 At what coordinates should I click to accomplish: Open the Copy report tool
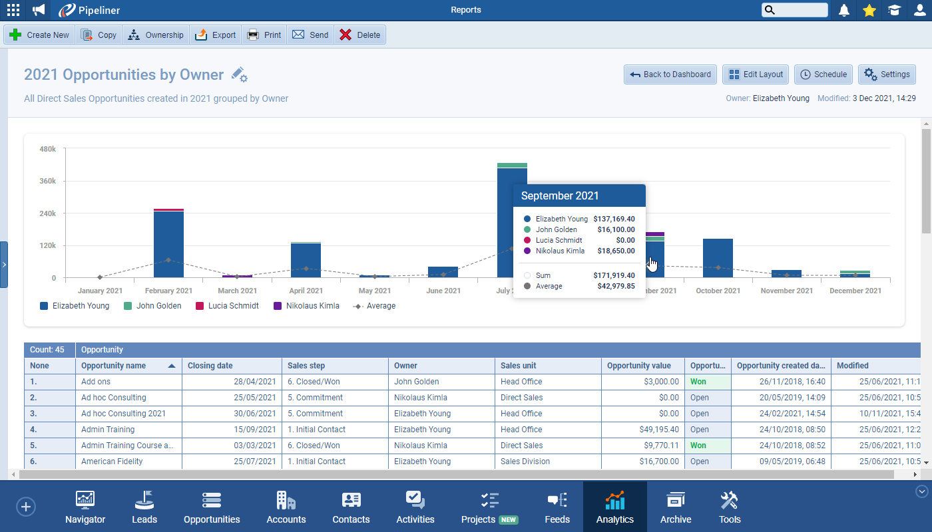[x=98, y=34]
